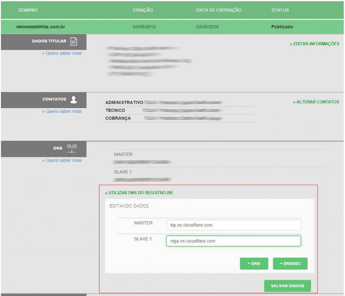Open Quero saber mais under Dados Titular
The height and width of the screenshot is (296, 345).
pos(62,53)
